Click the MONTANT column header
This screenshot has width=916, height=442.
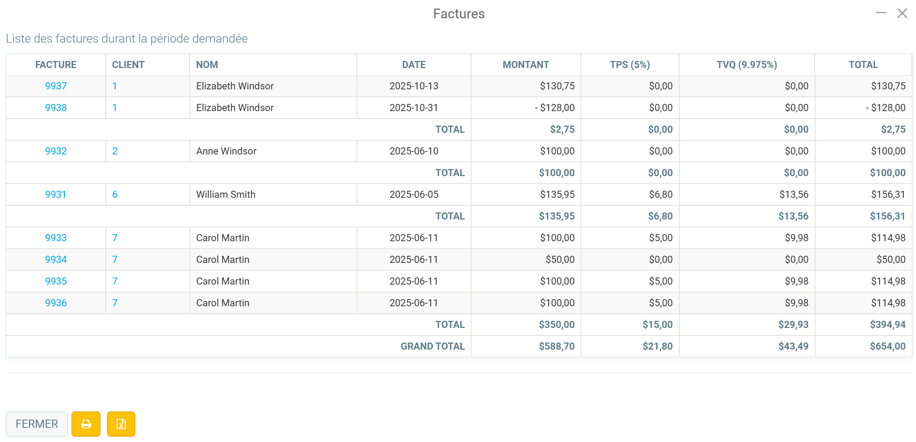pos(526,65)
